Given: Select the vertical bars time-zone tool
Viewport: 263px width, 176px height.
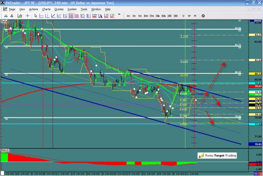Looking at the screenshot, I should pos(89,16).
